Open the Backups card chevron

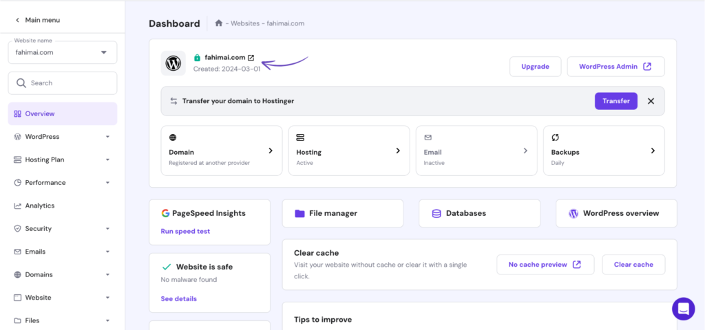click(x=653, y=151)
